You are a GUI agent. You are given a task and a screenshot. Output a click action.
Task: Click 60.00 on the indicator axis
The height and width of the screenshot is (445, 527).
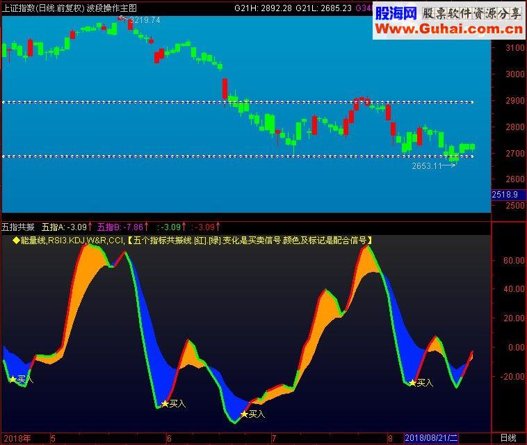514,260
